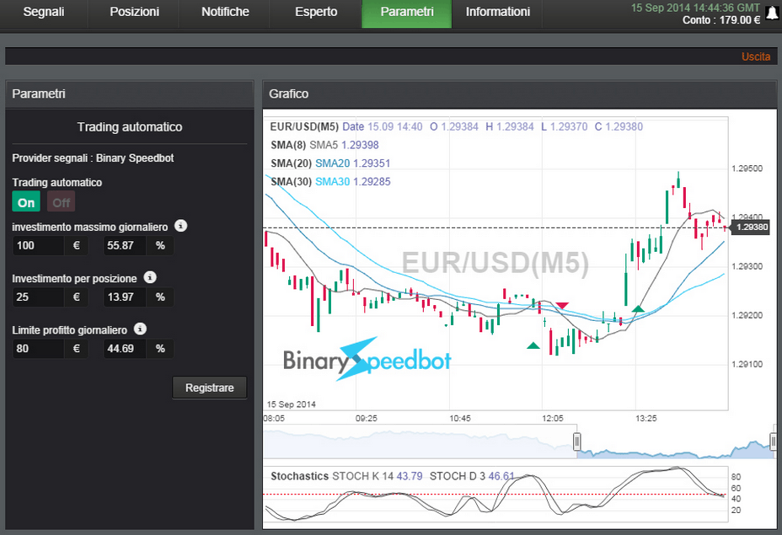
Task: Click green buy arrow near 12:05
Action: pyautogui.click(x=533, y=345)
